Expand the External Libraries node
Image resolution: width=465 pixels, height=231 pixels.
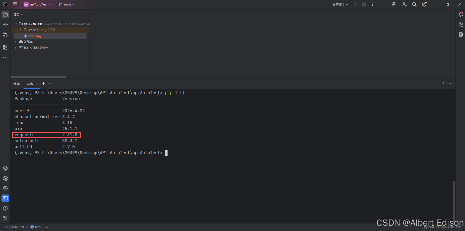[x=16, y=42]
